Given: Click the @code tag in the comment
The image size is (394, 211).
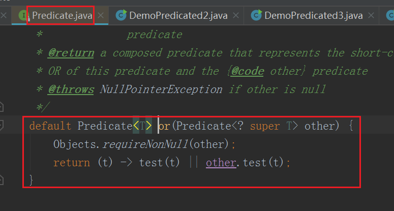Looking at the screenshot, I should tap(248, 71).
